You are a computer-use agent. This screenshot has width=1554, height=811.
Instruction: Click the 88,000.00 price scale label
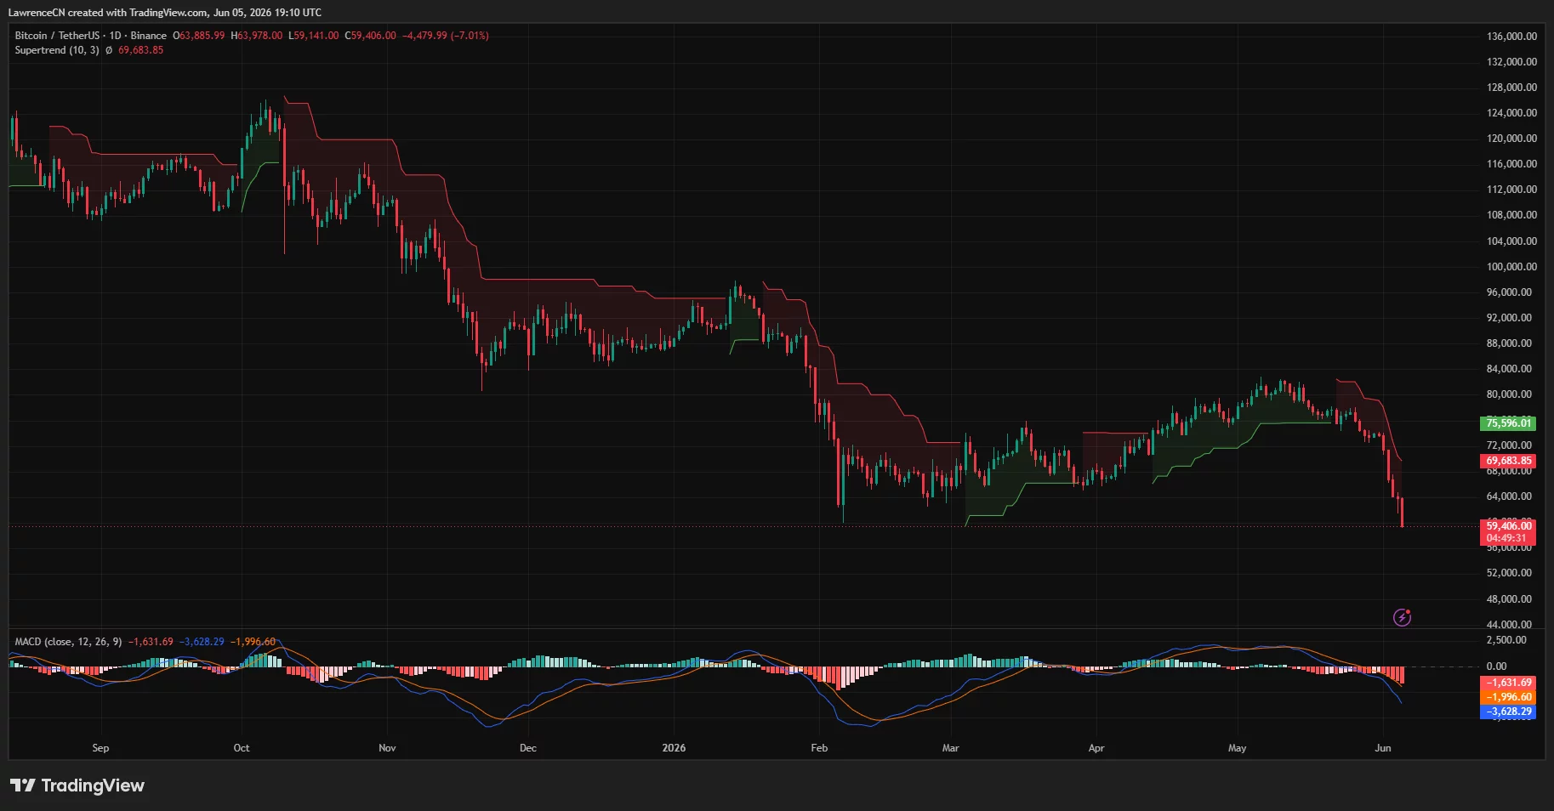1509,343
